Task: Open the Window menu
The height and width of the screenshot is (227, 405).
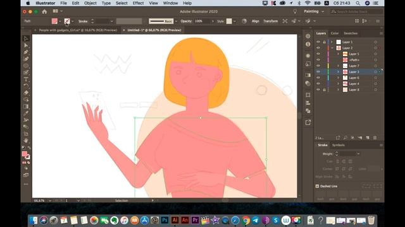Action: click(170, 3)
